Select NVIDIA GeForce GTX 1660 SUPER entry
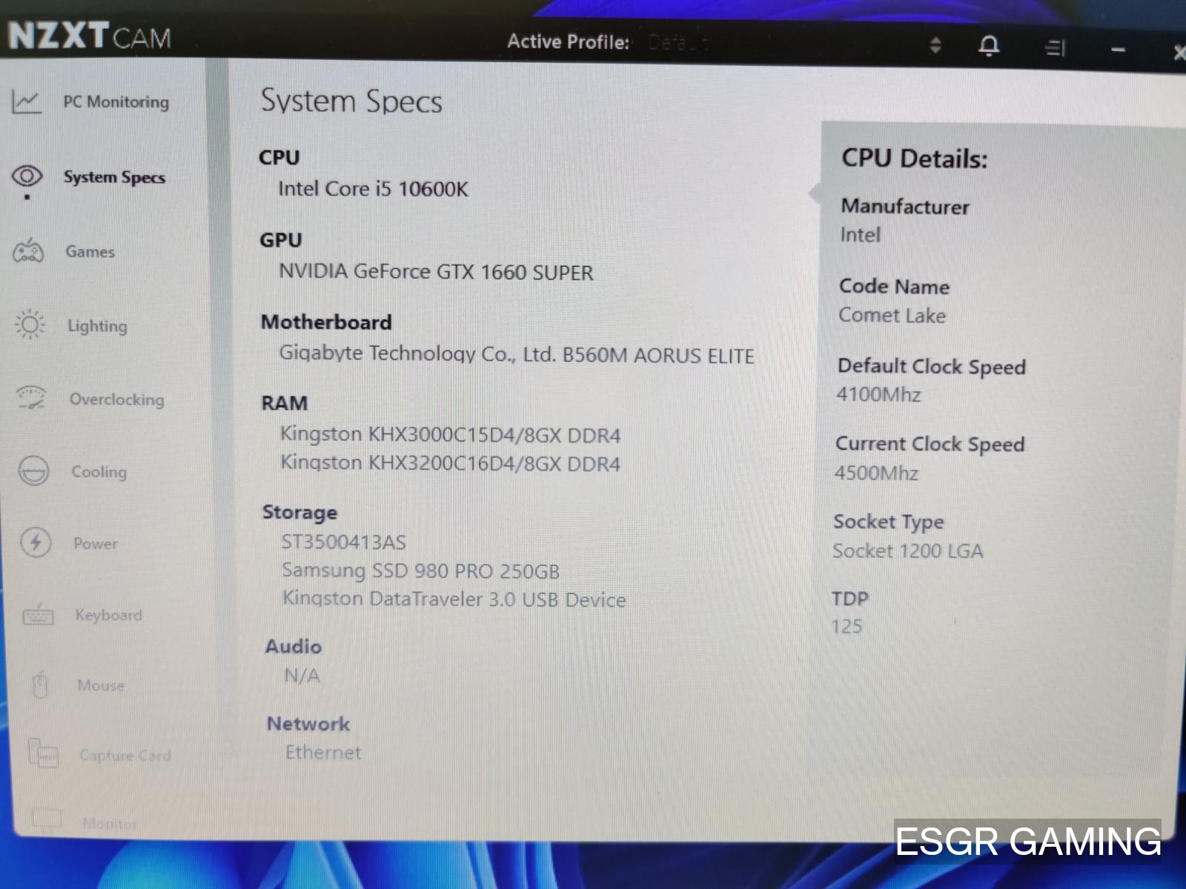The height and width of the screenshot is (889, 1186). (436, 272)
